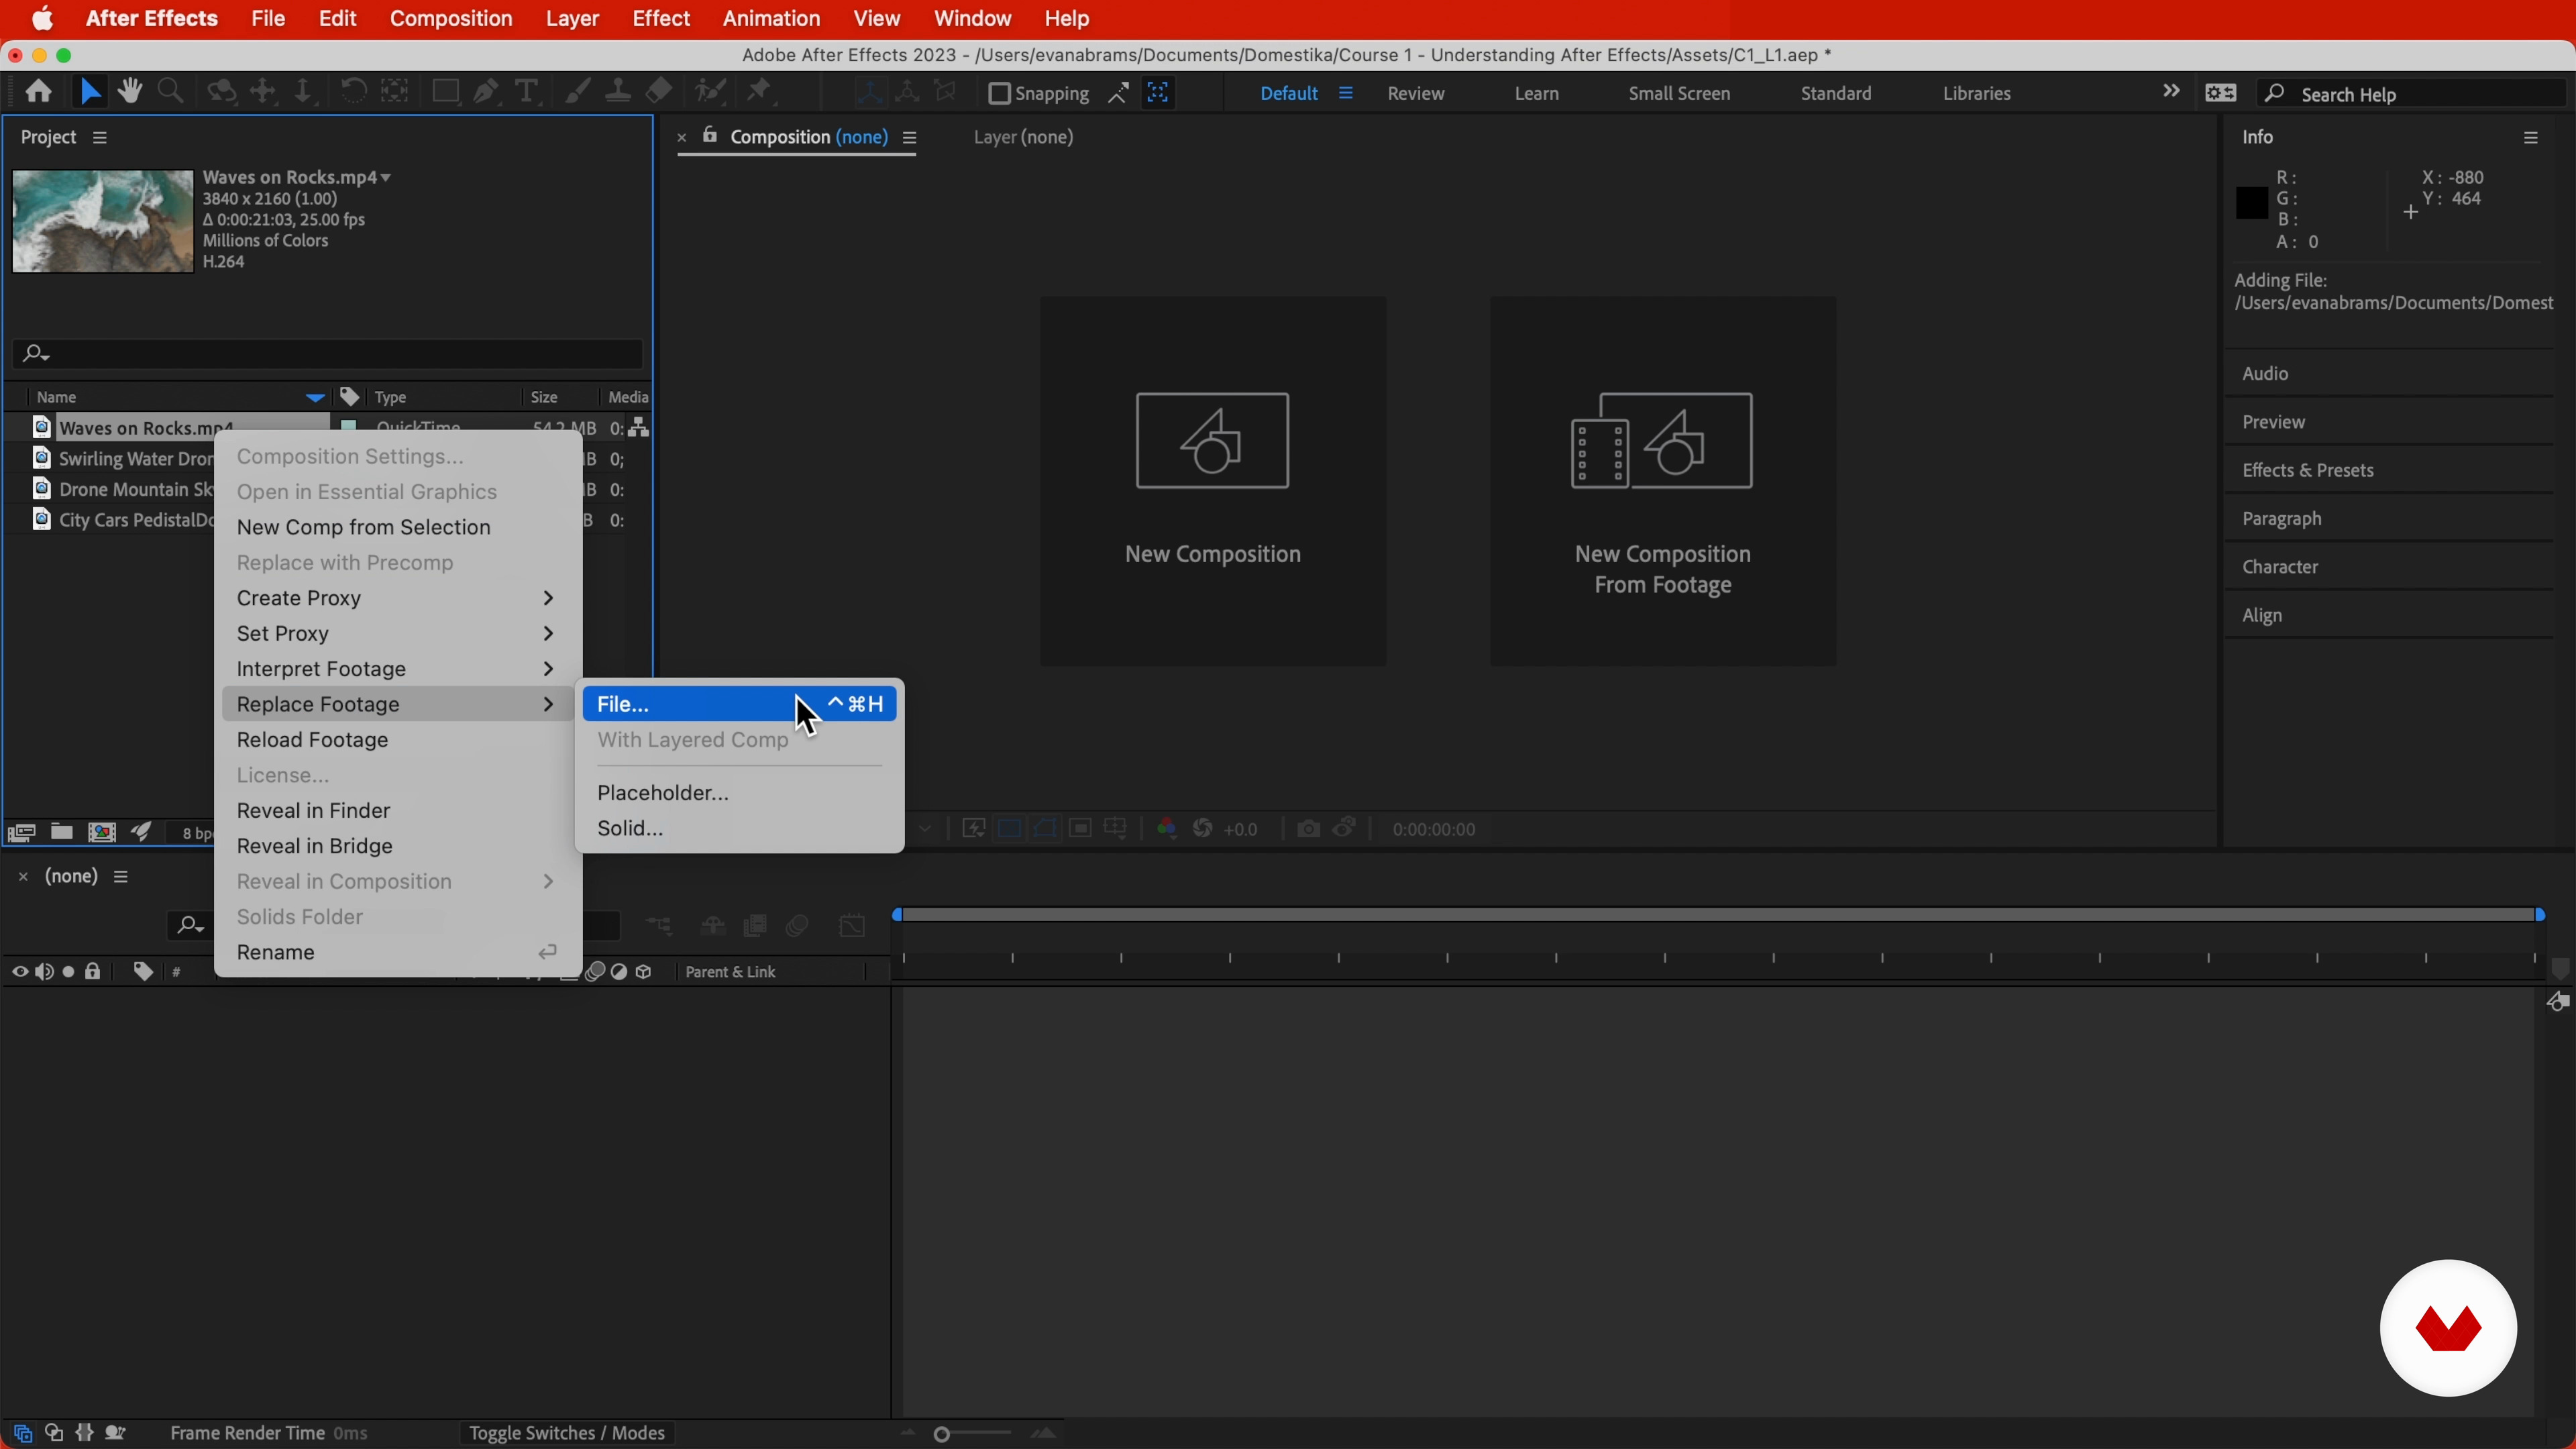Toggle the lock column icon

click(x=93, y=972)
